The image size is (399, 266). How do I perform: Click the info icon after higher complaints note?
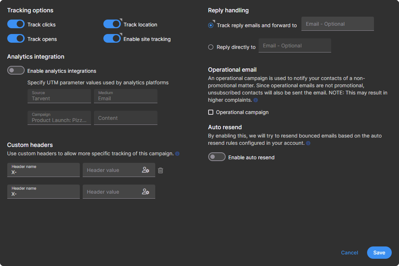pos(255,100)
